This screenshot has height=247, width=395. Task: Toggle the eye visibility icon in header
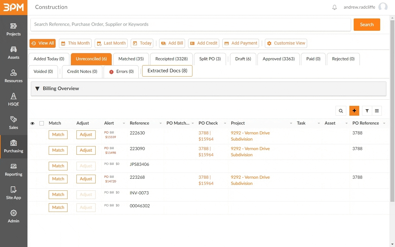tap(32, 123)
